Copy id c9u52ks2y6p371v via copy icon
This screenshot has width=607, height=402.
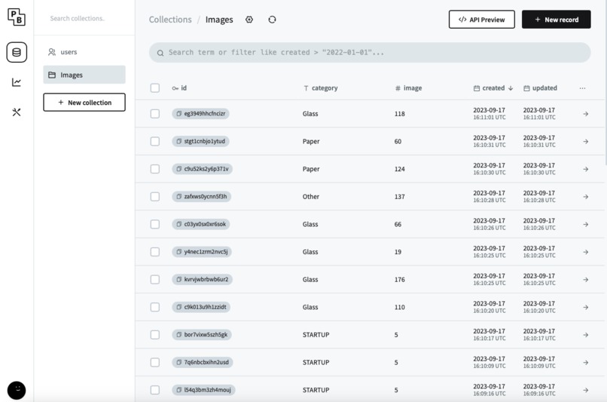[x=178, y=169]
